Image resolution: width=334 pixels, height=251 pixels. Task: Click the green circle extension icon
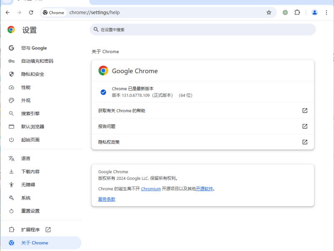(x=285, y=13)
